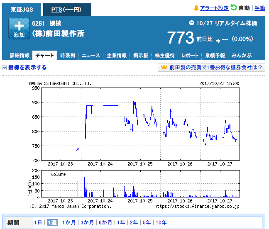This screenshot has height=229, width=269.
Task: Click the company name (株)前田製作所
Action: click(58, 34)
